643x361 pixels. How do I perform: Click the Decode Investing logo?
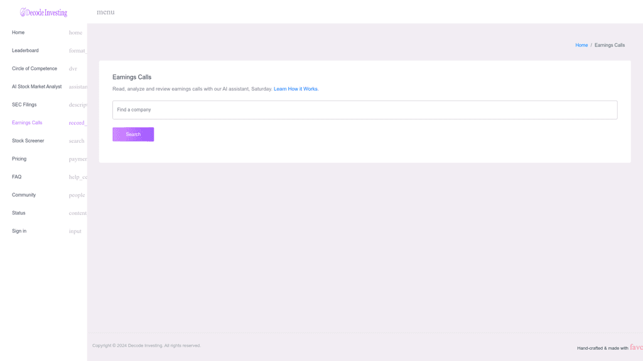(43, 12)
